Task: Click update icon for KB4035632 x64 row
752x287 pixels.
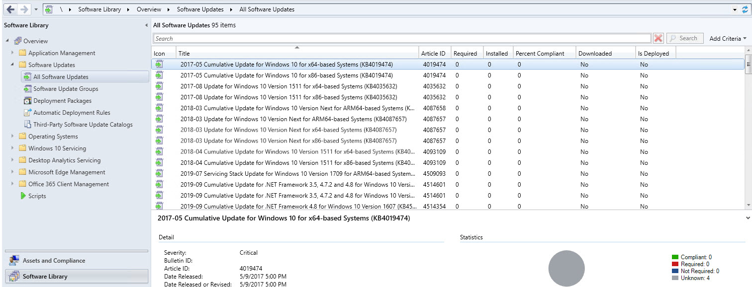Action: pyautogui.click(x=159, y=86)
